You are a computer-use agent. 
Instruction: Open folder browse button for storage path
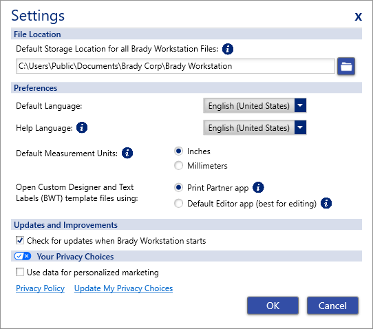(x=346, y=66)
